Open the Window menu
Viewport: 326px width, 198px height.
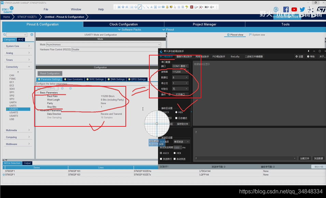[x=76, y=9]
